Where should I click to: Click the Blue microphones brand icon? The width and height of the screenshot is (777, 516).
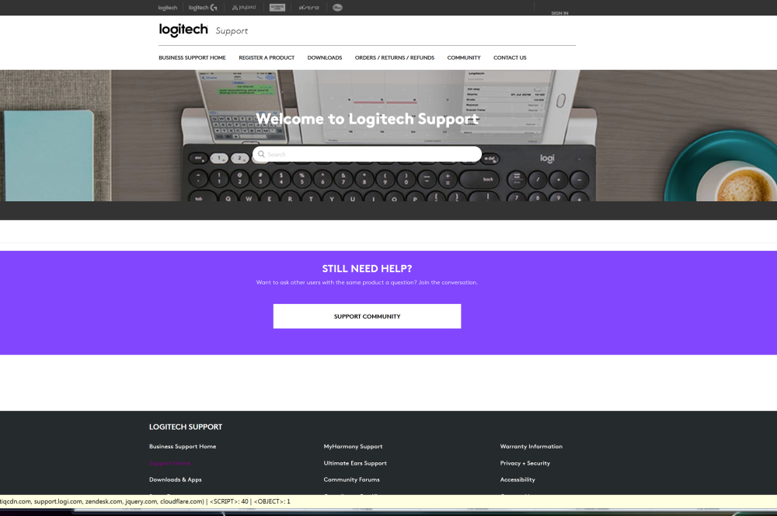click(337, 8)
